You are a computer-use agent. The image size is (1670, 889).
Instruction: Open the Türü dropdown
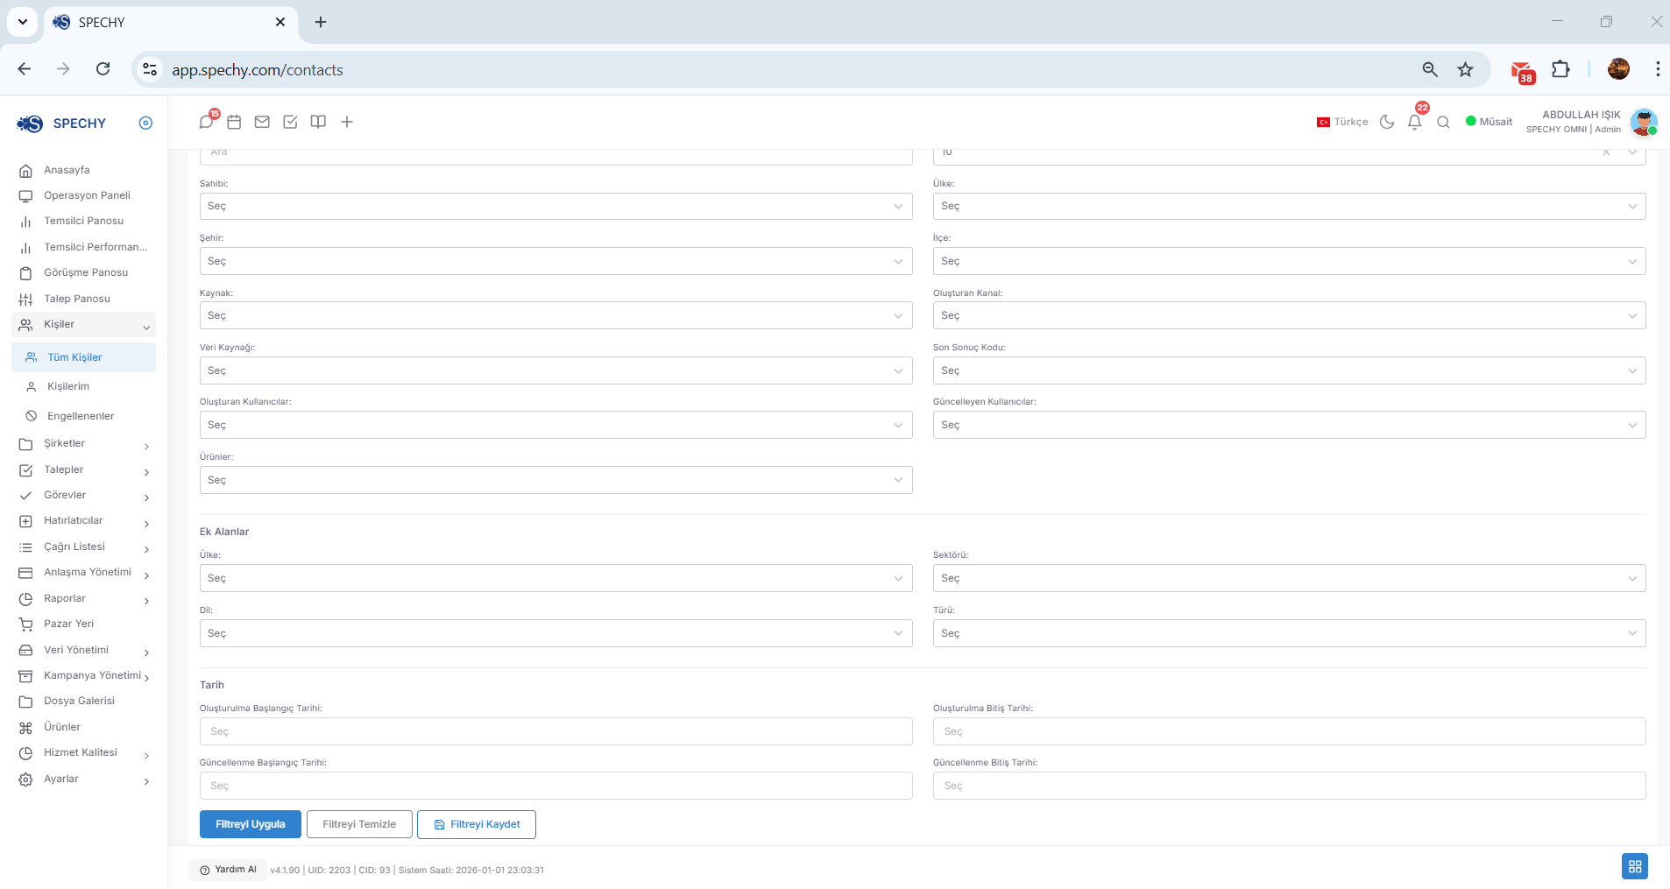(x=1289, y=633)
